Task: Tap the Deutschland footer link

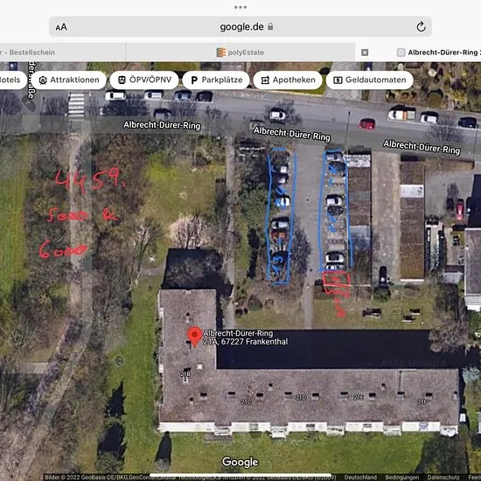Action: [x=360, y=478]
